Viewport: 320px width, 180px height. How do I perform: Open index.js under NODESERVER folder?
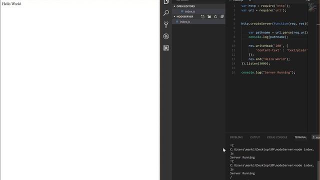[184, 21]
